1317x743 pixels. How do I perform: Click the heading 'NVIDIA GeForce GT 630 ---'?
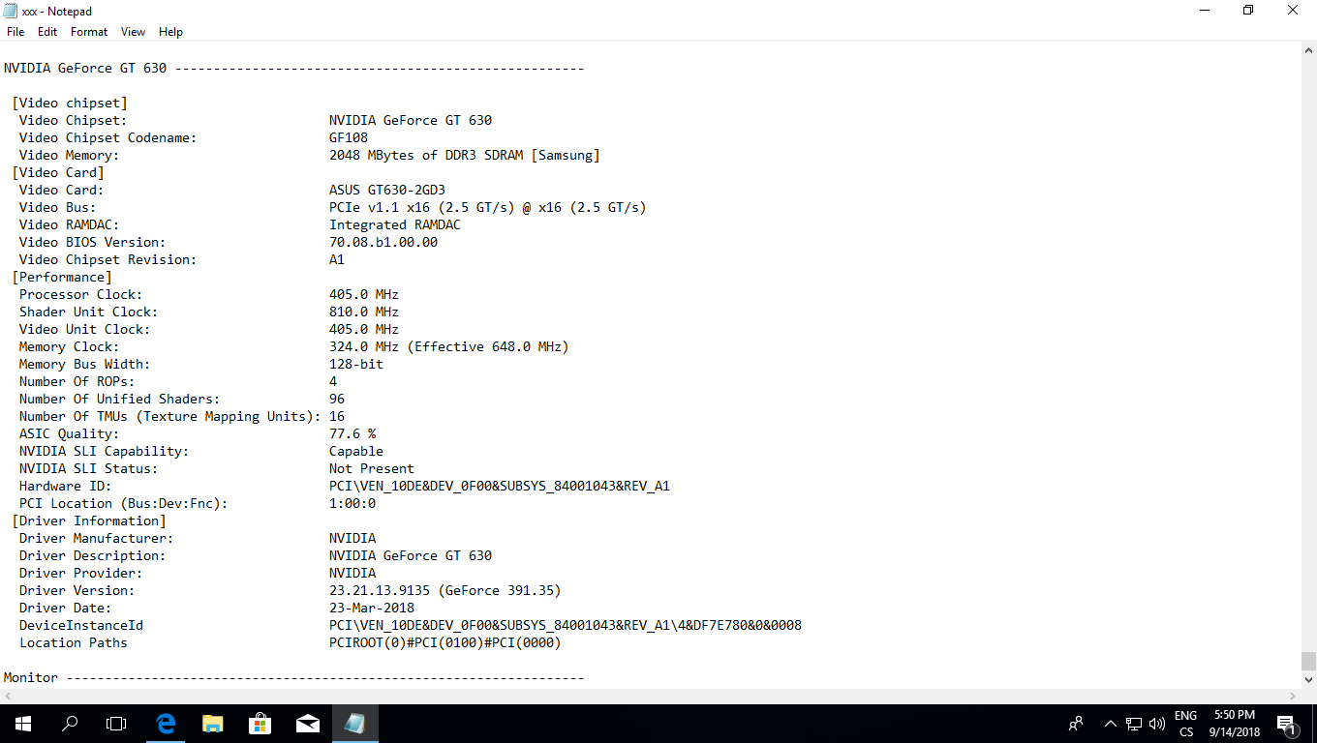tap(293, 69)
